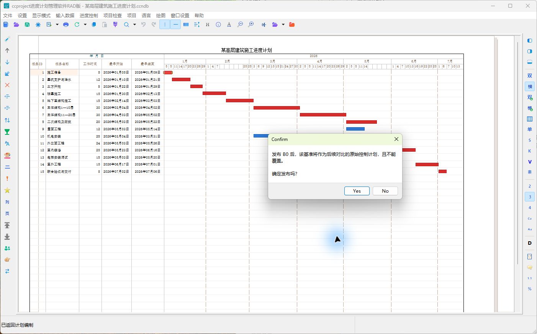537x334 pixels.
Task: Click the vertical scrollbar of chart area
Action: [517, 153]
